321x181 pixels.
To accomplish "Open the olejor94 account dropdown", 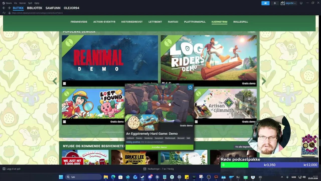I will [x=290, y=3].
